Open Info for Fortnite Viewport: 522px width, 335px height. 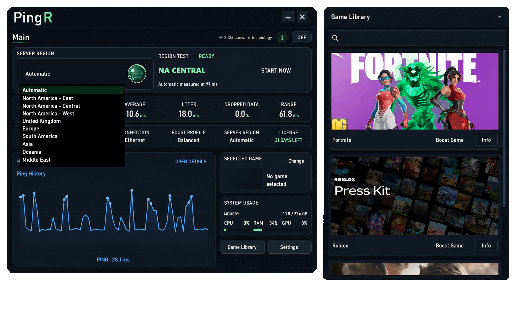click(486, 140)
